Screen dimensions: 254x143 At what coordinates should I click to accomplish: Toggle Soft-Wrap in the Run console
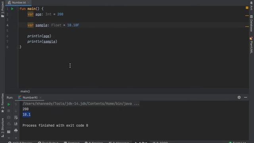16,118
